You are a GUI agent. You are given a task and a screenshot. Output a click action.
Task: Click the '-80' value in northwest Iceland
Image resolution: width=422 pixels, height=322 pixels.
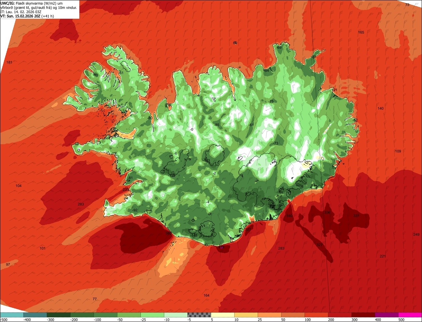tap(150, 118)
